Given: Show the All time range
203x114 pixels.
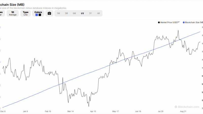Looking at the screenshot, I should coord(98,13).
